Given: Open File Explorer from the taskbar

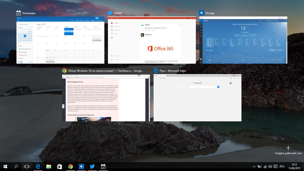Looking at the screenshot, I should click(x=49, y=166).
